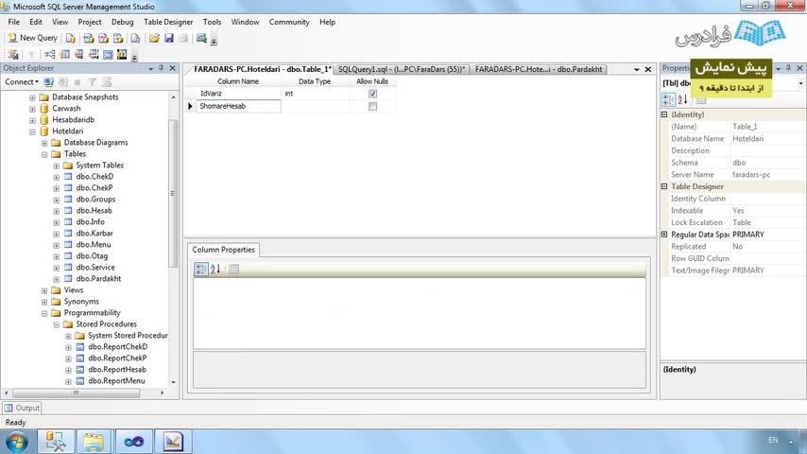
Task: Select the Column Properties tab
Action: click(223, 250)
